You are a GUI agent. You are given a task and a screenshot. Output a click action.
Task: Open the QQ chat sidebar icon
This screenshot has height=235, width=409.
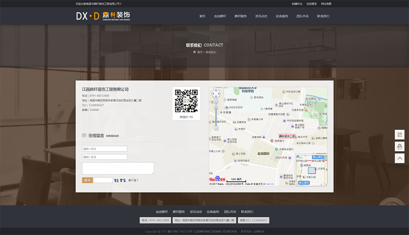tap(399, 146)
